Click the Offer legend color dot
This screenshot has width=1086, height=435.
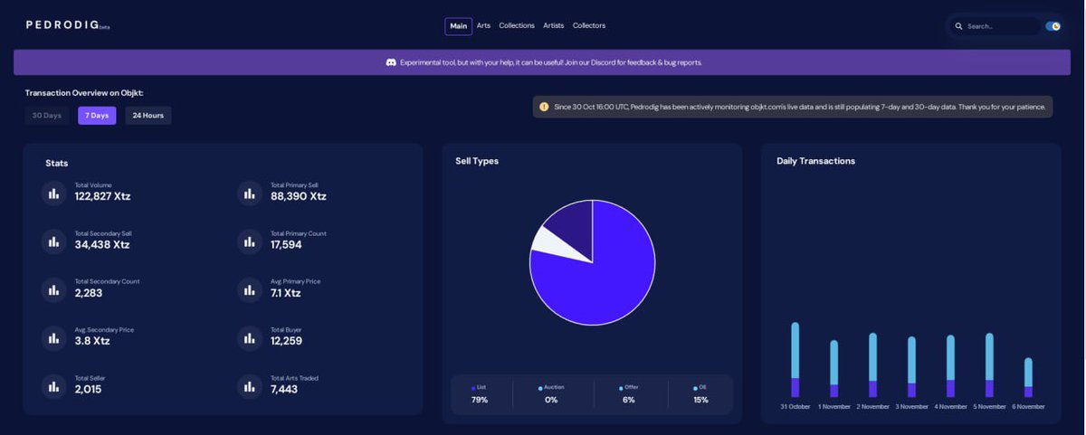pyautogui.click(x=621, y=388)
